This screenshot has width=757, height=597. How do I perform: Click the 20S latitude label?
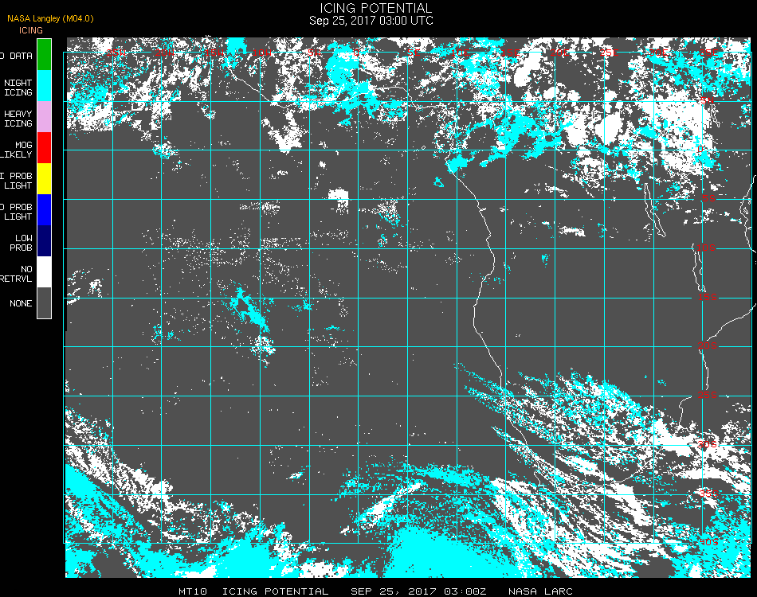(708, 345)
